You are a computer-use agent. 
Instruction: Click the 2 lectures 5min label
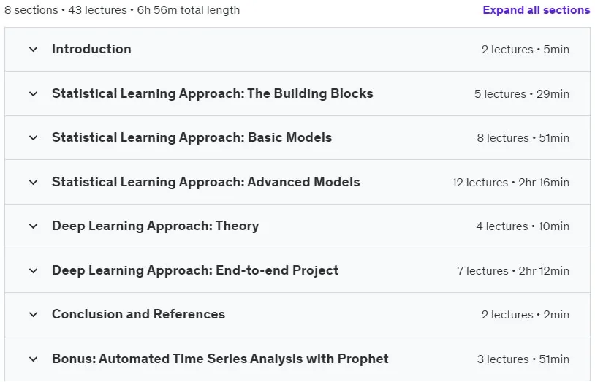click(526, 50)
